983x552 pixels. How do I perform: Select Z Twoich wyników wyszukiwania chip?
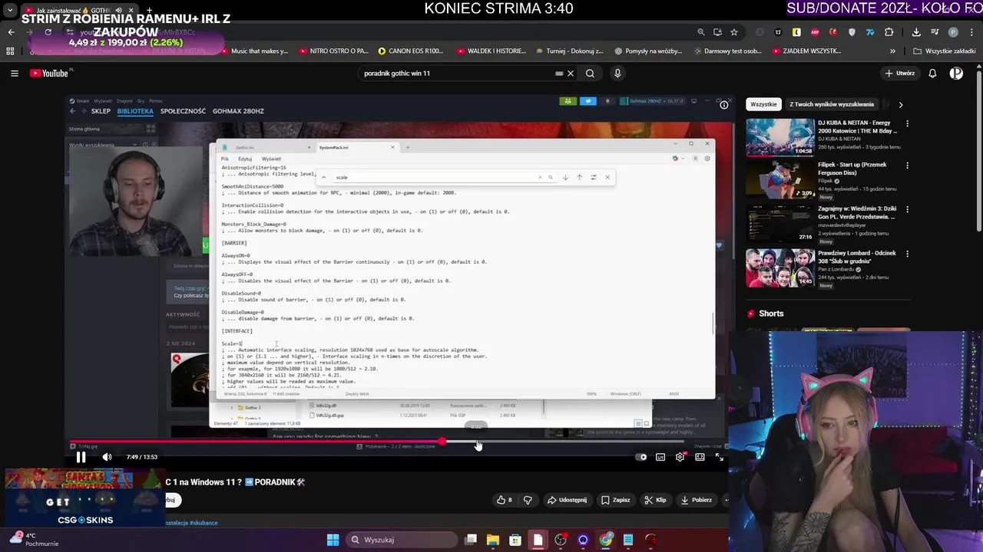point(832,104)
